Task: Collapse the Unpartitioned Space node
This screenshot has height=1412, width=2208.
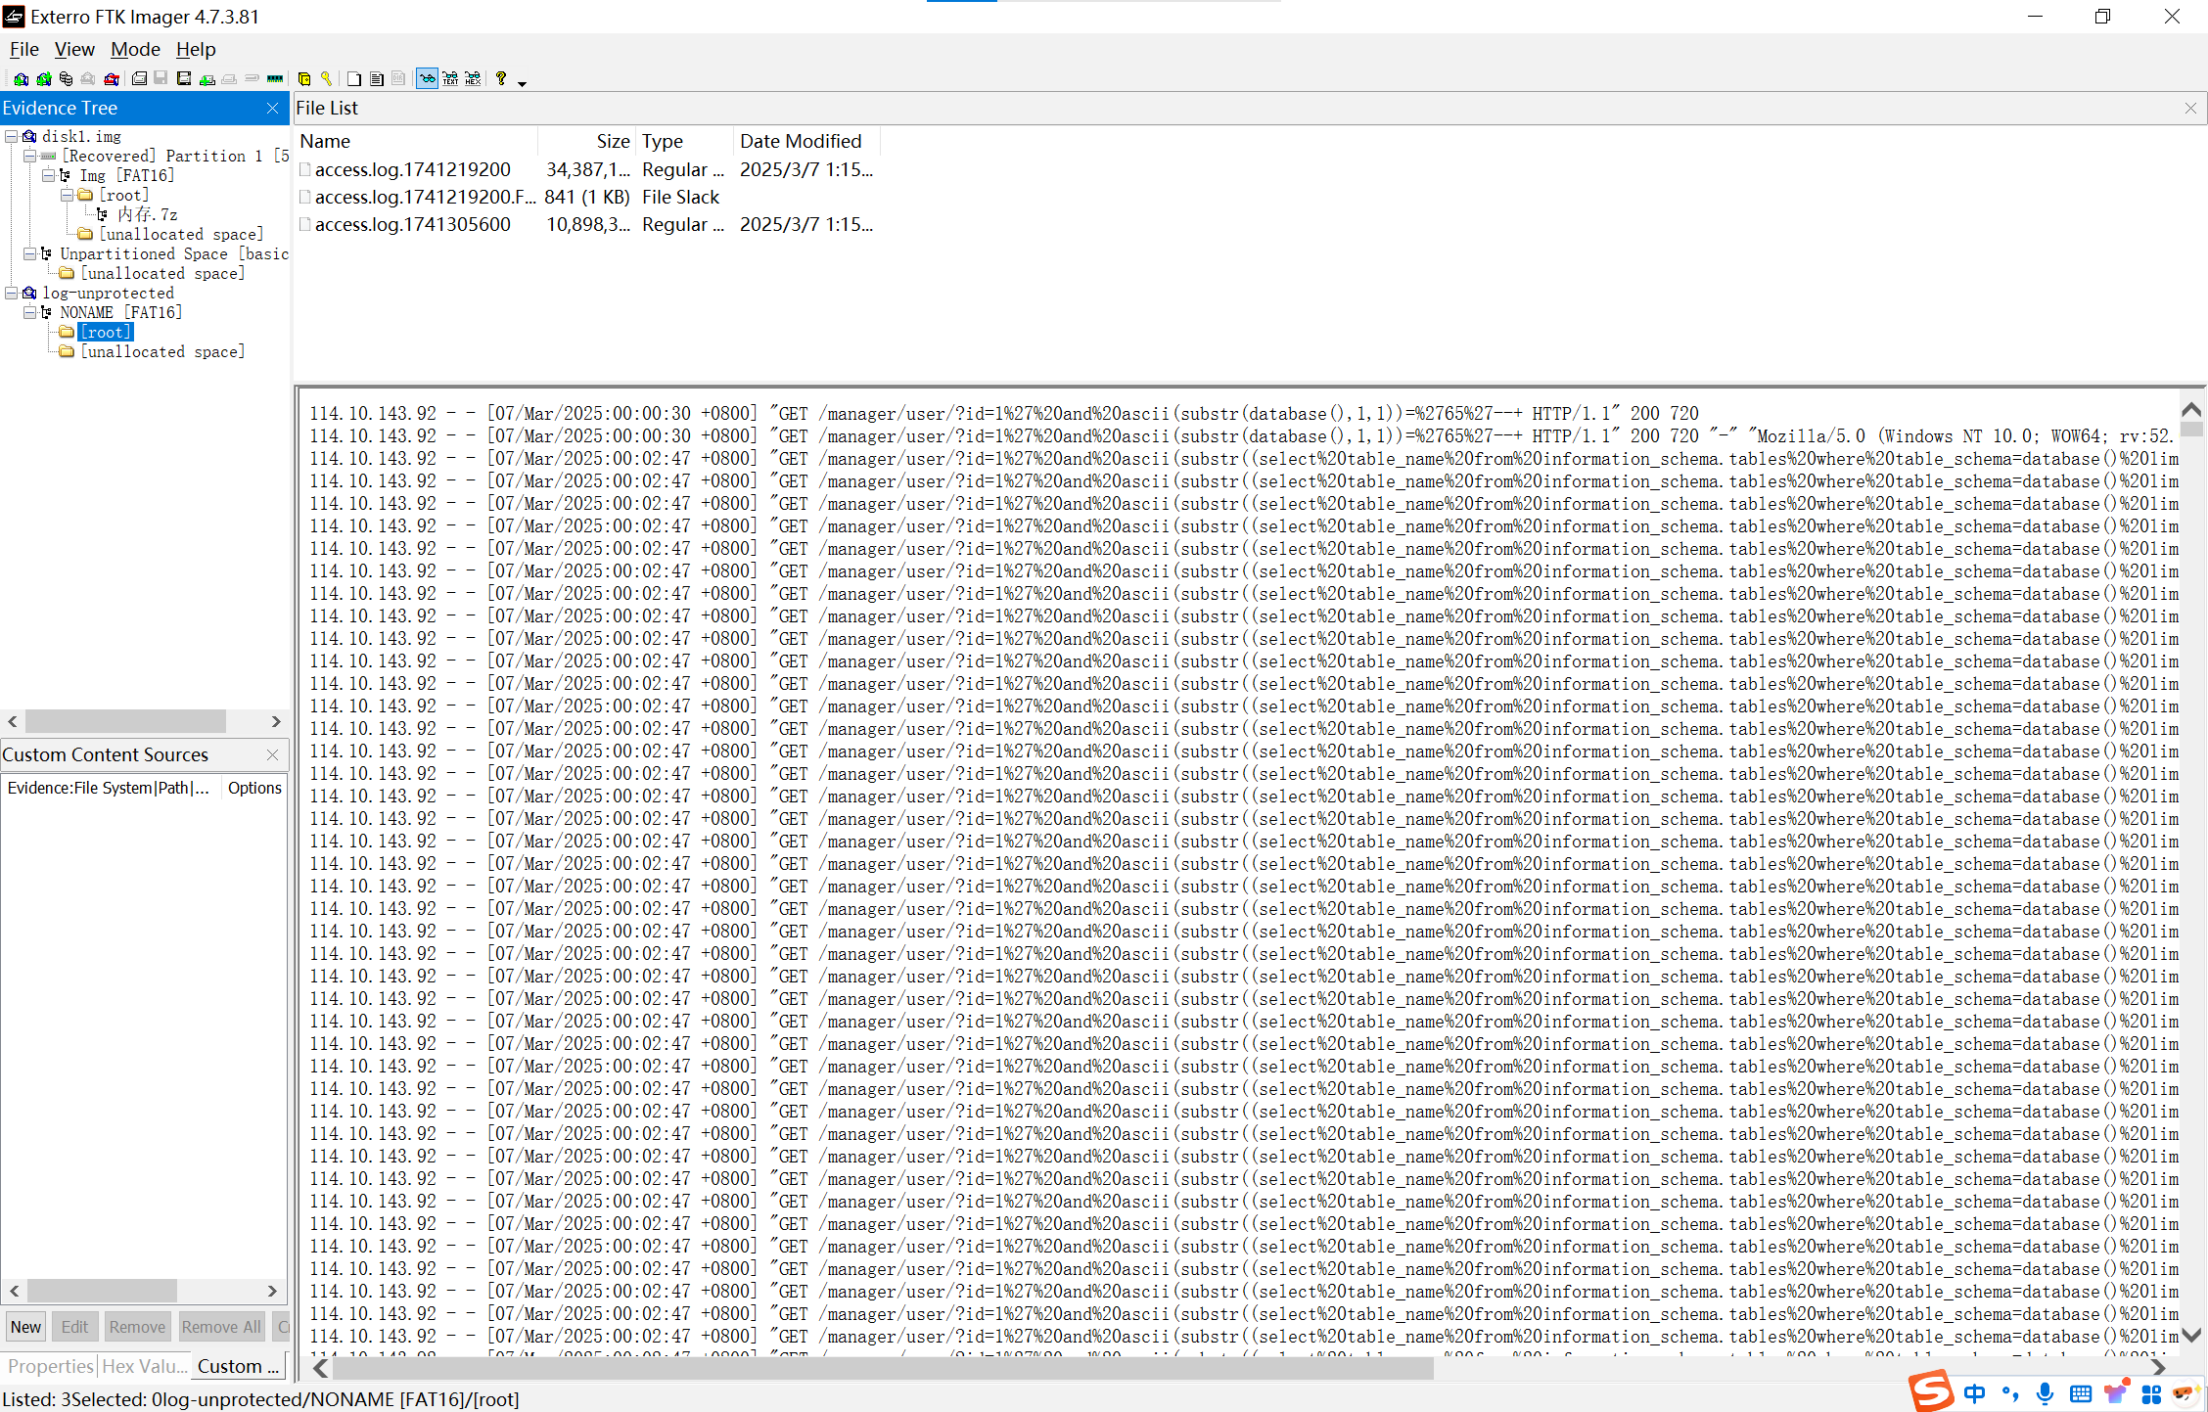Action: pyautogui.click(x=30, y=254)
